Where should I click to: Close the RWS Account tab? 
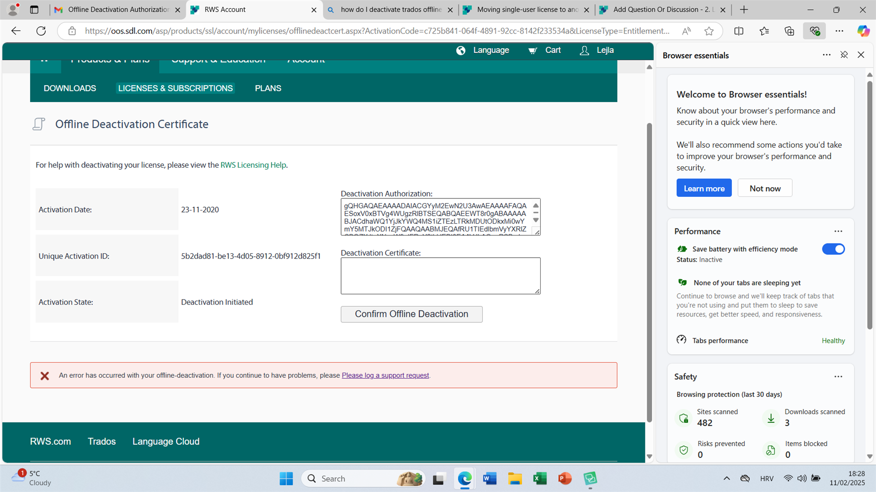[x=314, y=10]
